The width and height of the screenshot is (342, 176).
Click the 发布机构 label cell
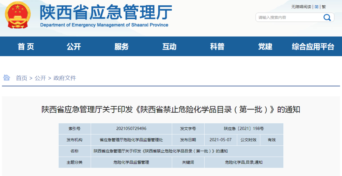click(x=75, y=140)
